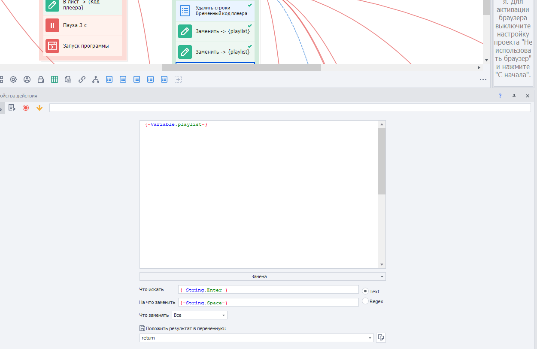Expand the return variable dropdown arrow
The image size is (537, 349).
point(370,338)
